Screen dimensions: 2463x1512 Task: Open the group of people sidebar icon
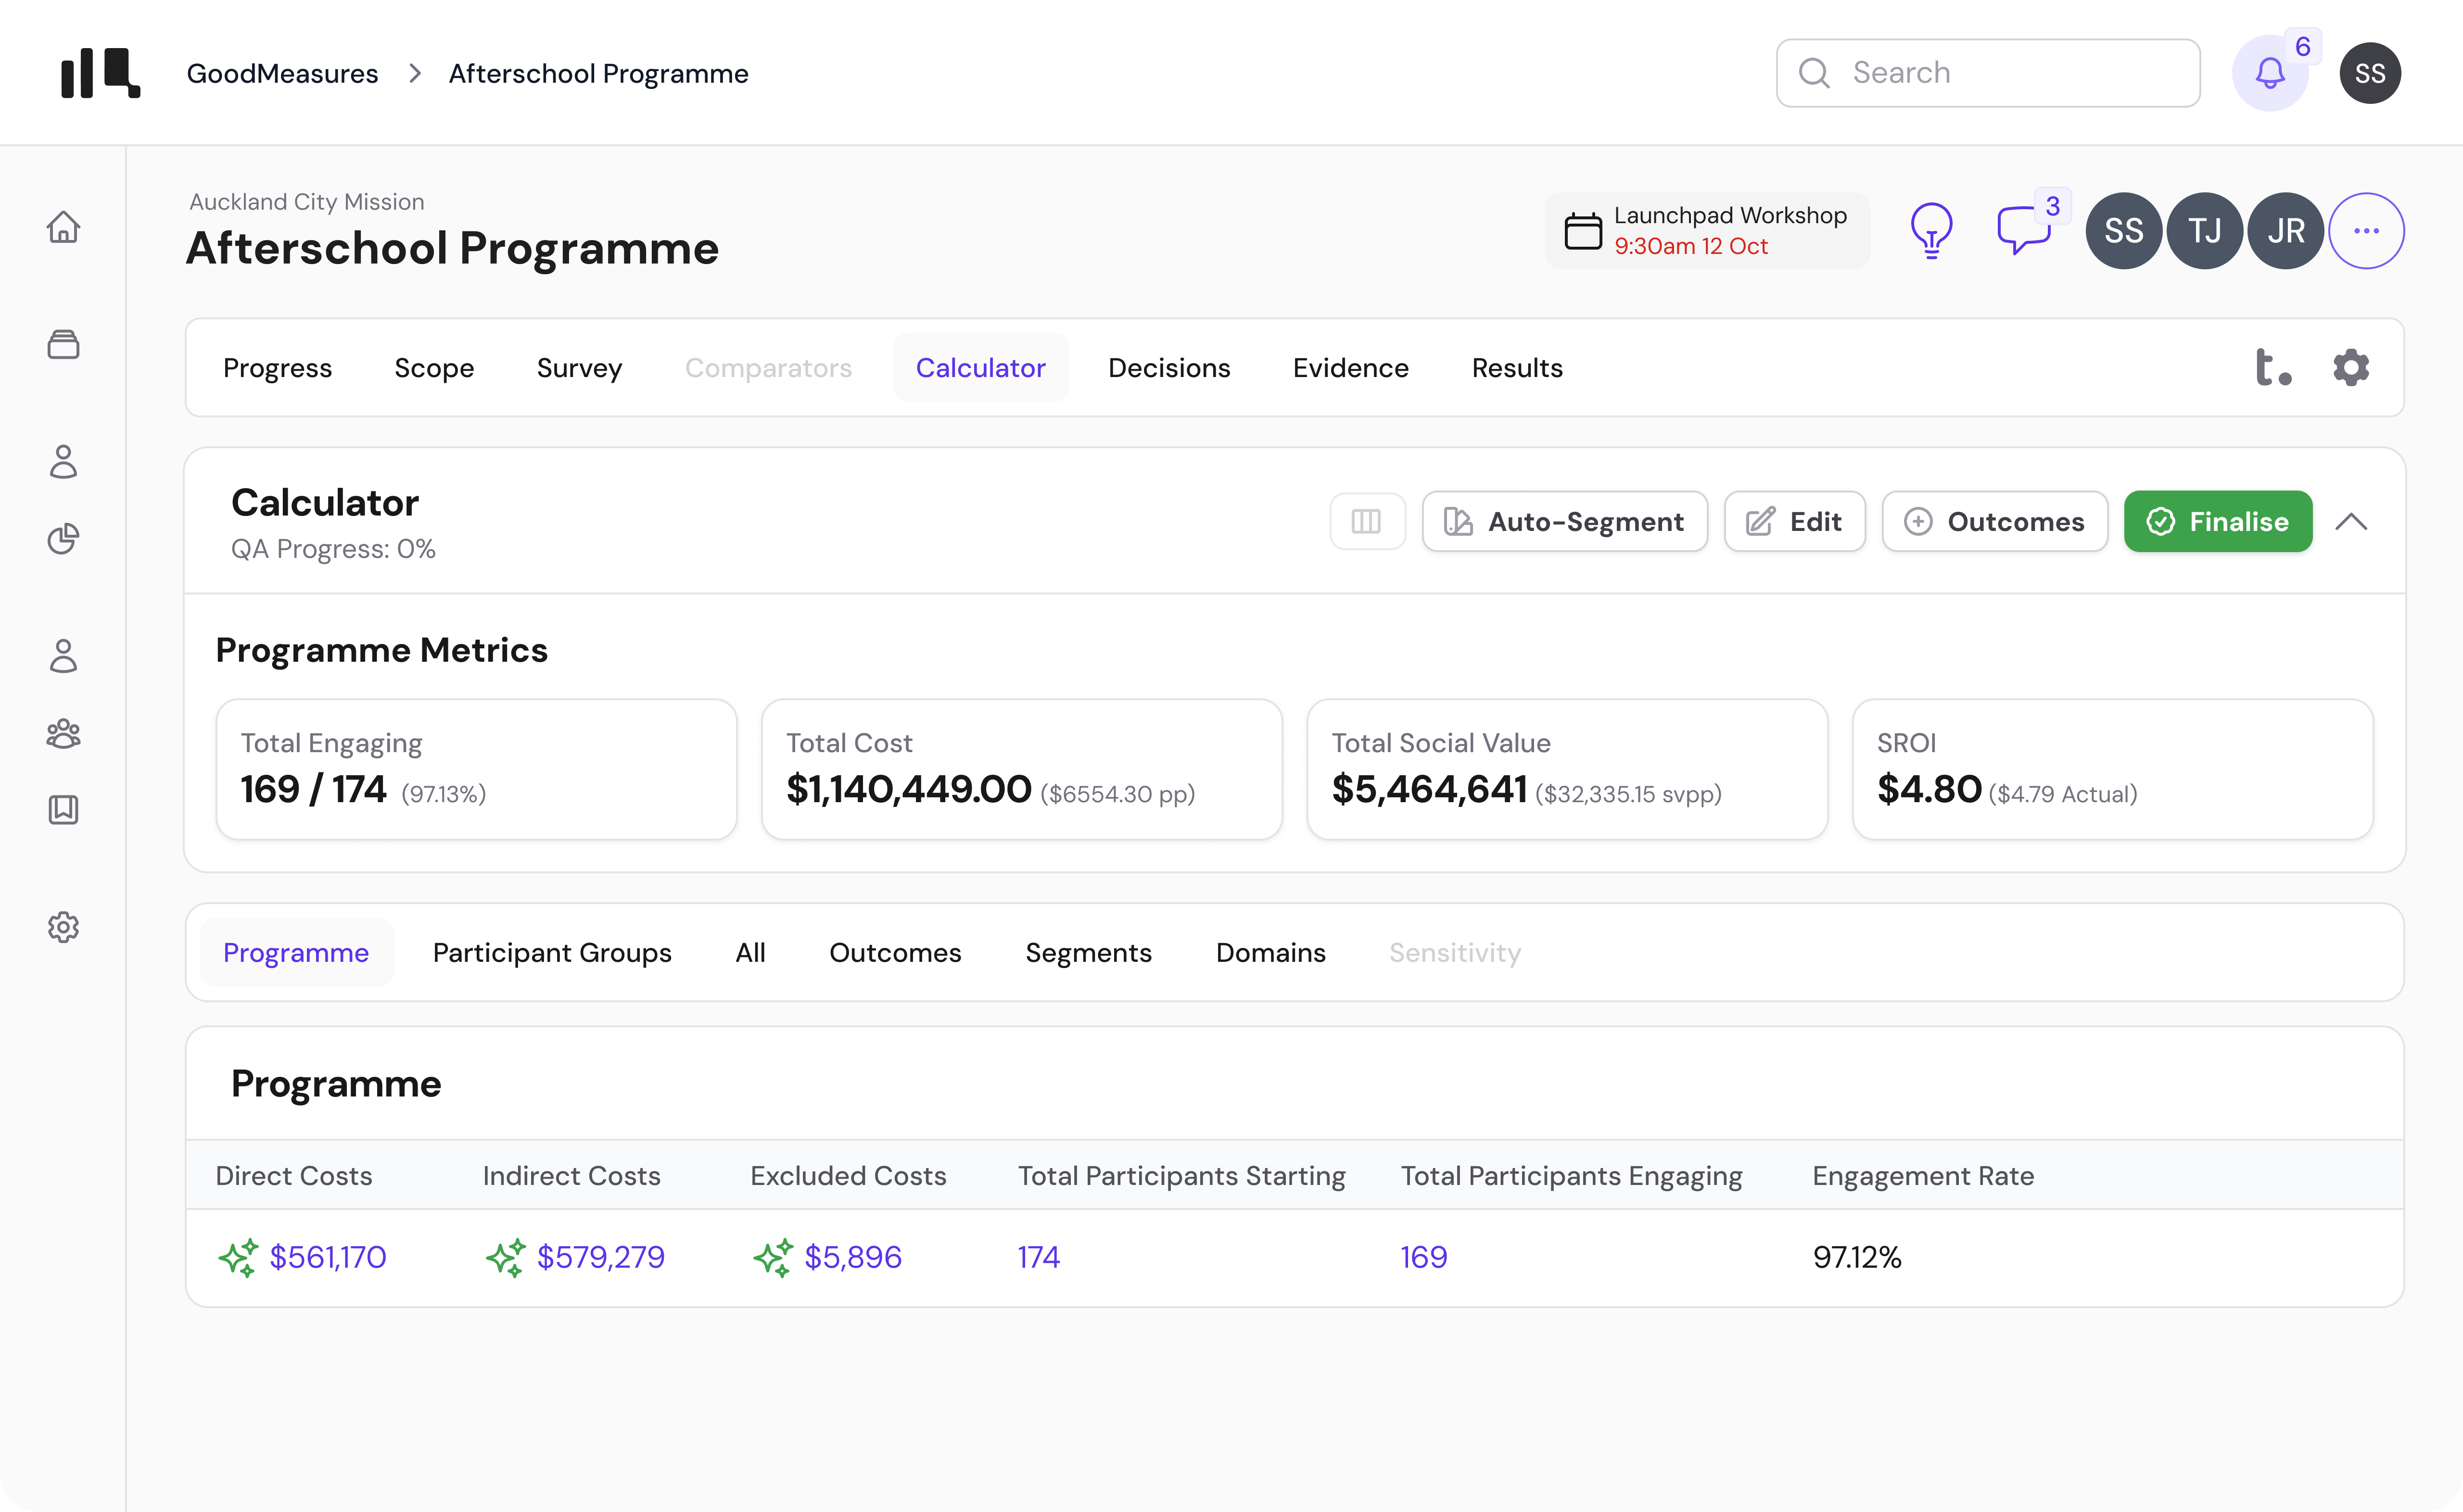[63, 734]
